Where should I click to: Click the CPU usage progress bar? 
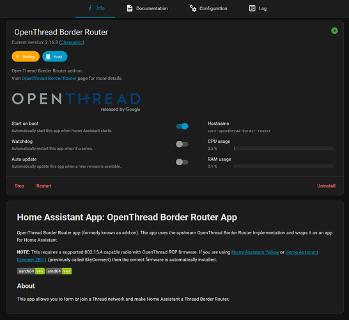pos(283,148)
